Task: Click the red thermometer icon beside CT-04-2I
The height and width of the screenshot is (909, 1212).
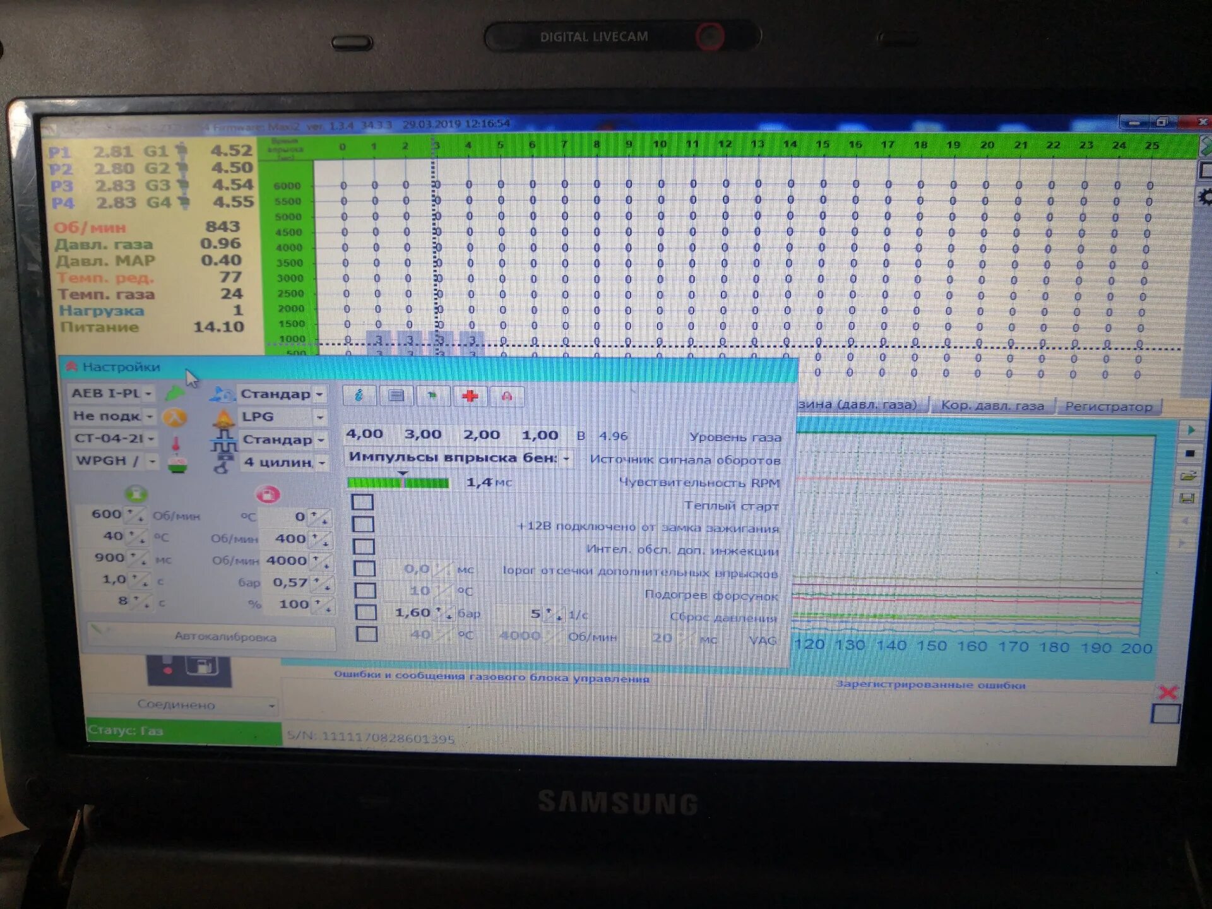Action: (x=177, y=443)
